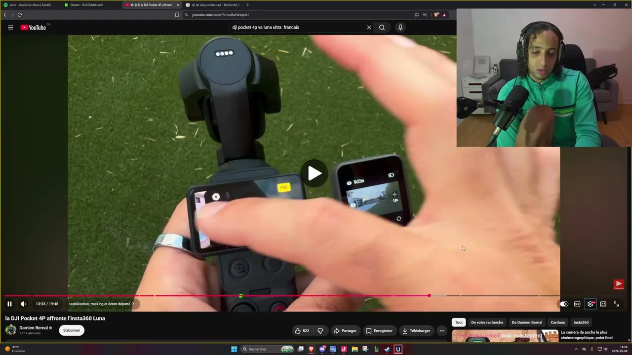Viewport: 632px width, 355px height.
Task: Pause the video from the player bar
Action: pyautogui.click(x=9, y=304)
